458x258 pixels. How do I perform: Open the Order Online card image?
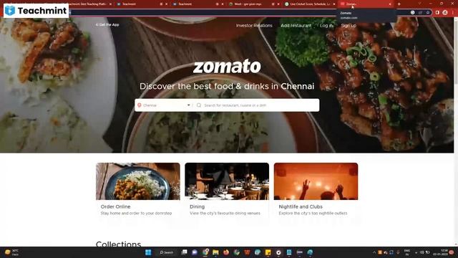click(138, 181)
